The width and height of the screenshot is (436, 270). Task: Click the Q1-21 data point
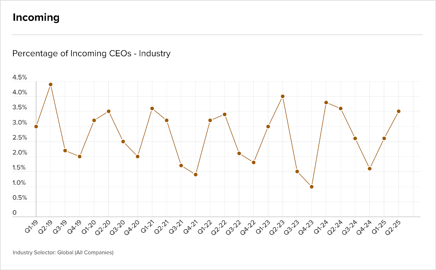(x=152, y=108)
